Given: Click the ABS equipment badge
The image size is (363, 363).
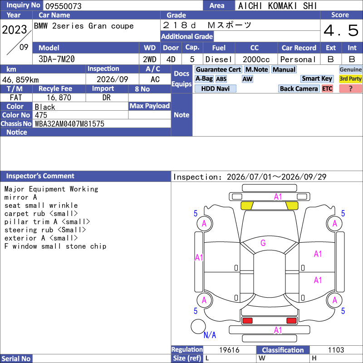Looking at the screenshot, I should point(221,79).
